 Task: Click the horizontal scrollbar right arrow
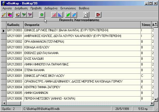pos(152,103)
